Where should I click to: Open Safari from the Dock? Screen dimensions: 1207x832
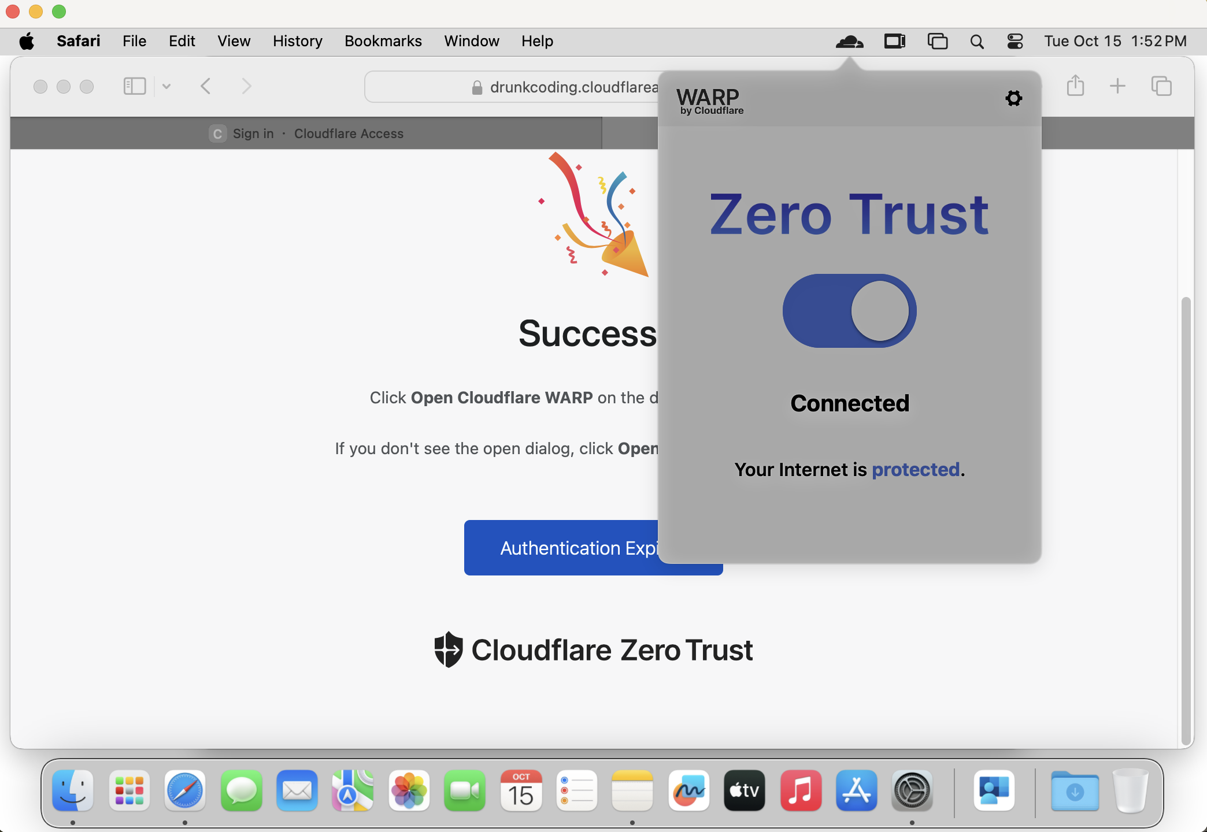click(x=185, y=790)
